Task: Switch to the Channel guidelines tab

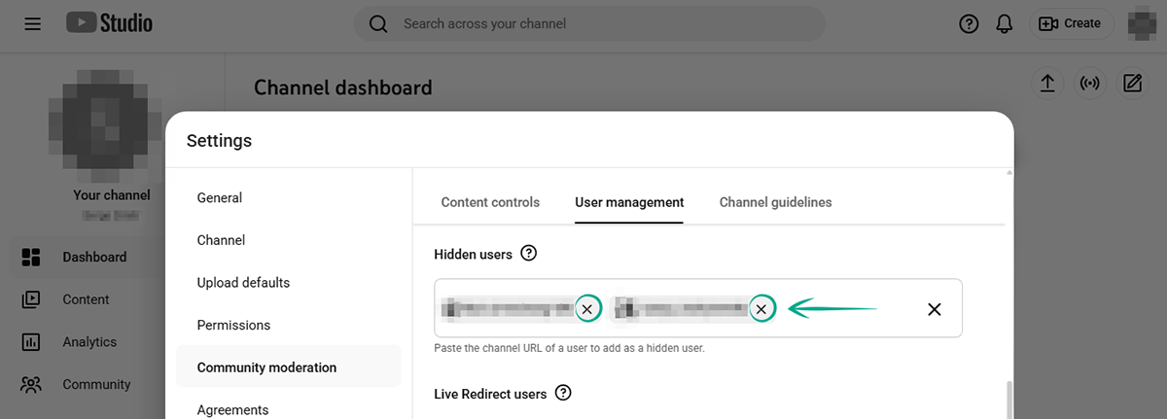Action: click(x=775, y=202)
